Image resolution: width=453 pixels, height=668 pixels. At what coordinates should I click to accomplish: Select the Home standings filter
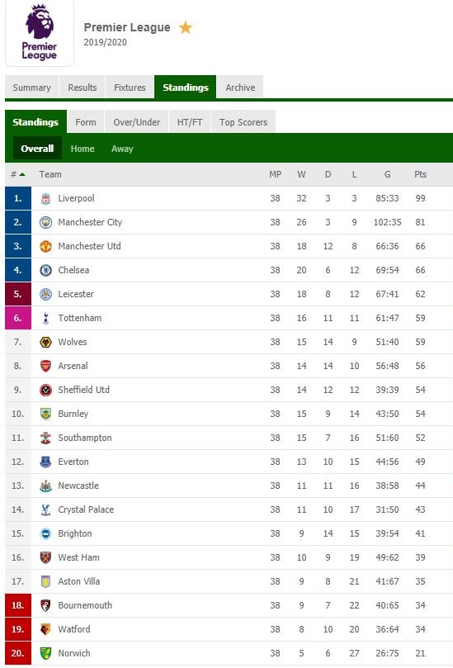click(x=83, y=149)
